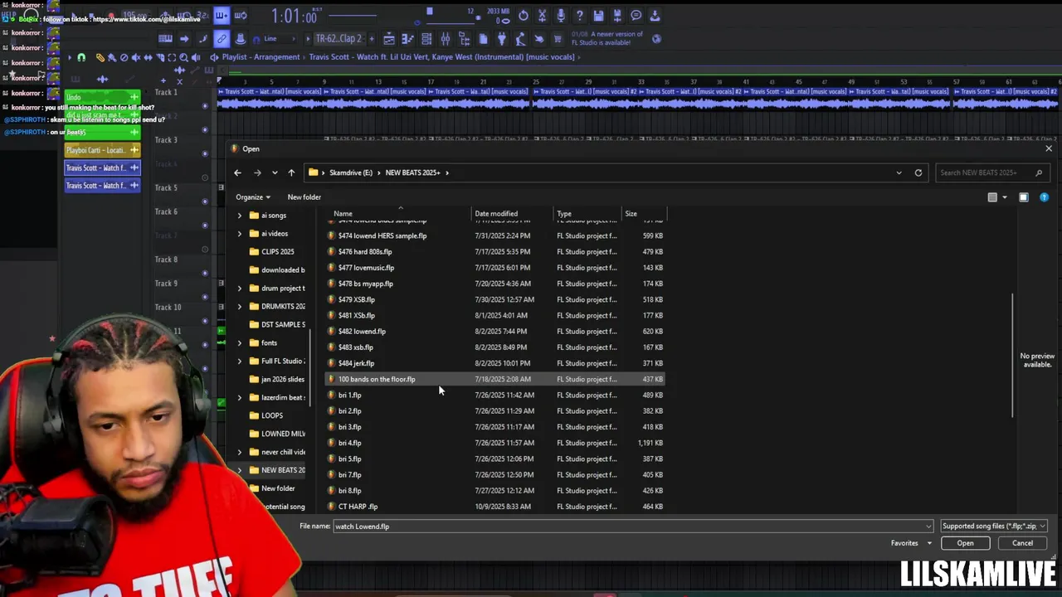This screenshot has width=1062, height=597.
Task: Click the magnifier icon in the search box
Action: point(1038,172)
